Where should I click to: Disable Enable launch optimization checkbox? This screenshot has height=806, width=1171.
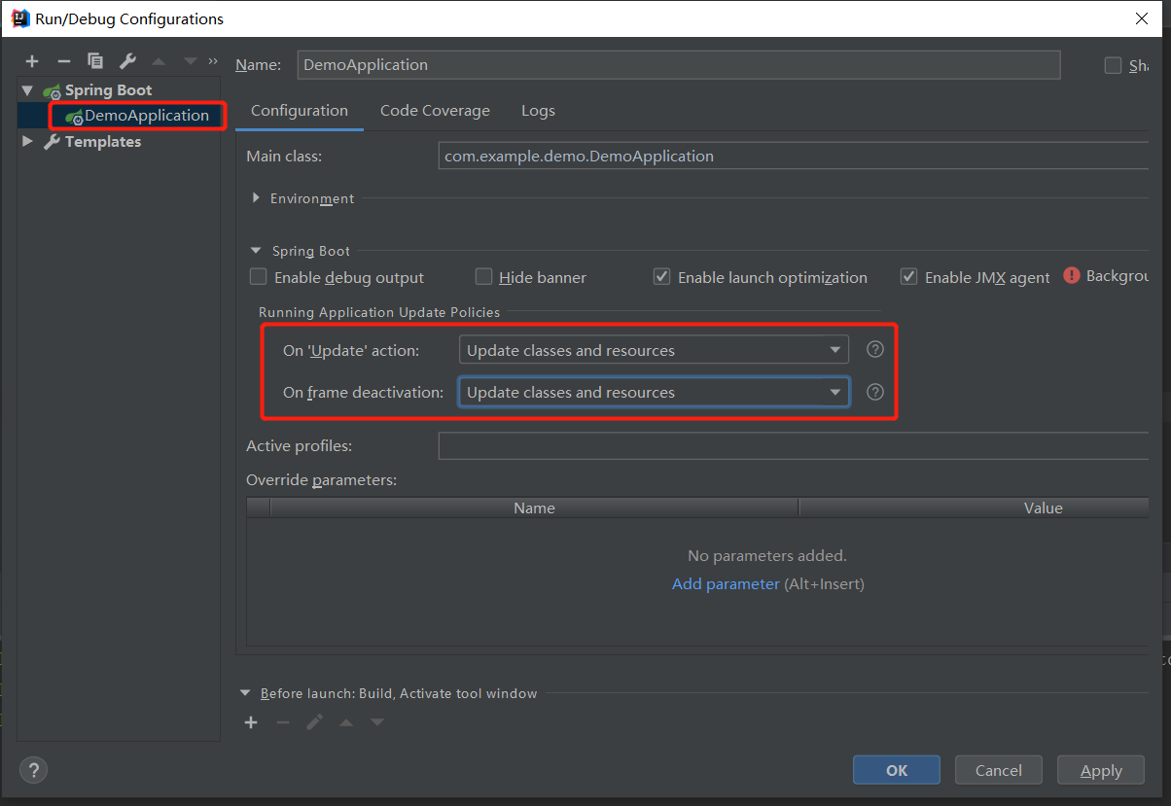click(x=661, y=277)
